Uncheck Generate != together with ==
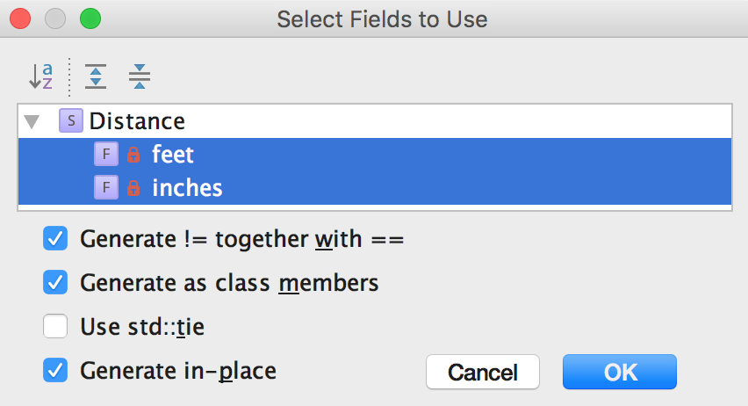The height and width of the screenshot is (406, 748). 55,238
